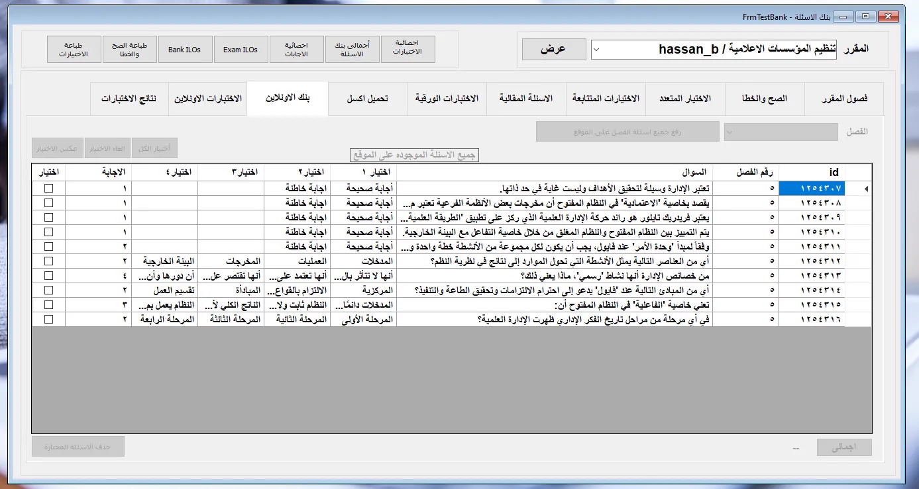This screenshot has height=489, width=919.
Task: Click the اختيار ١ column header
Action: (x=362, y=172)
